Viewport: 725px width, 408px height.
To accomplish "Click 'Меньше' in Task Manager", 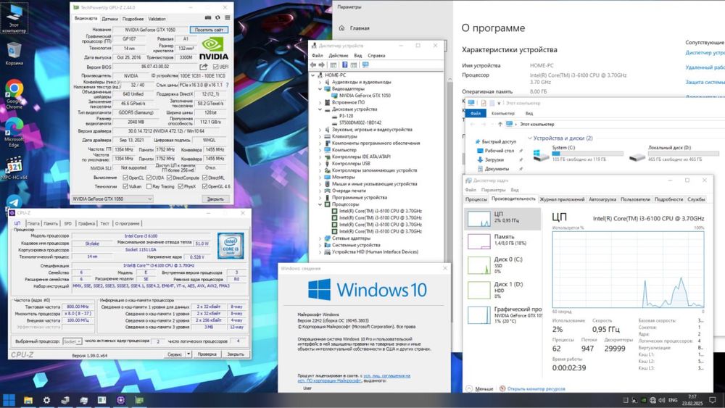I will 484,389.
